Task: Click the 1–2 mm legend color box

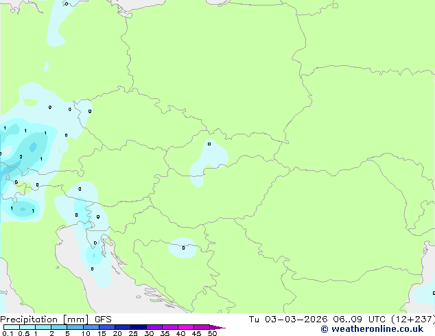Action: pyautogui.click(x=43, y=327)
